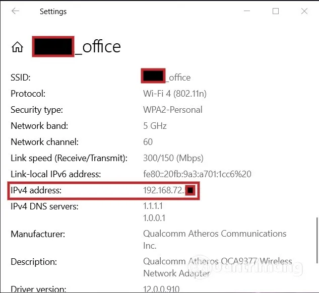Select the DNS server 1.1.1.1 entry

coord(154,206)
